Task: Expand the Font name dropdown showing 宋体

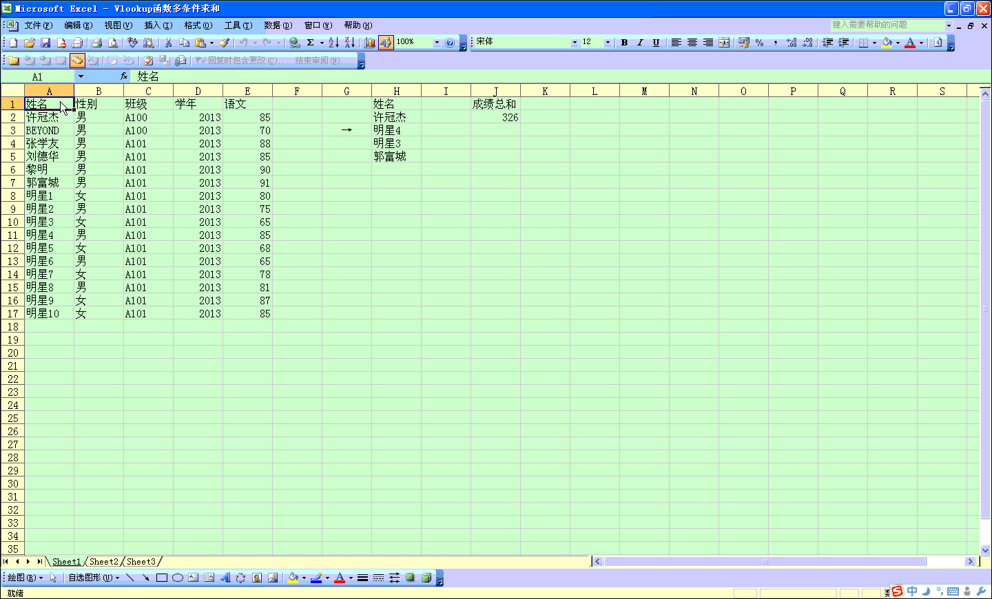Action: 575,42
